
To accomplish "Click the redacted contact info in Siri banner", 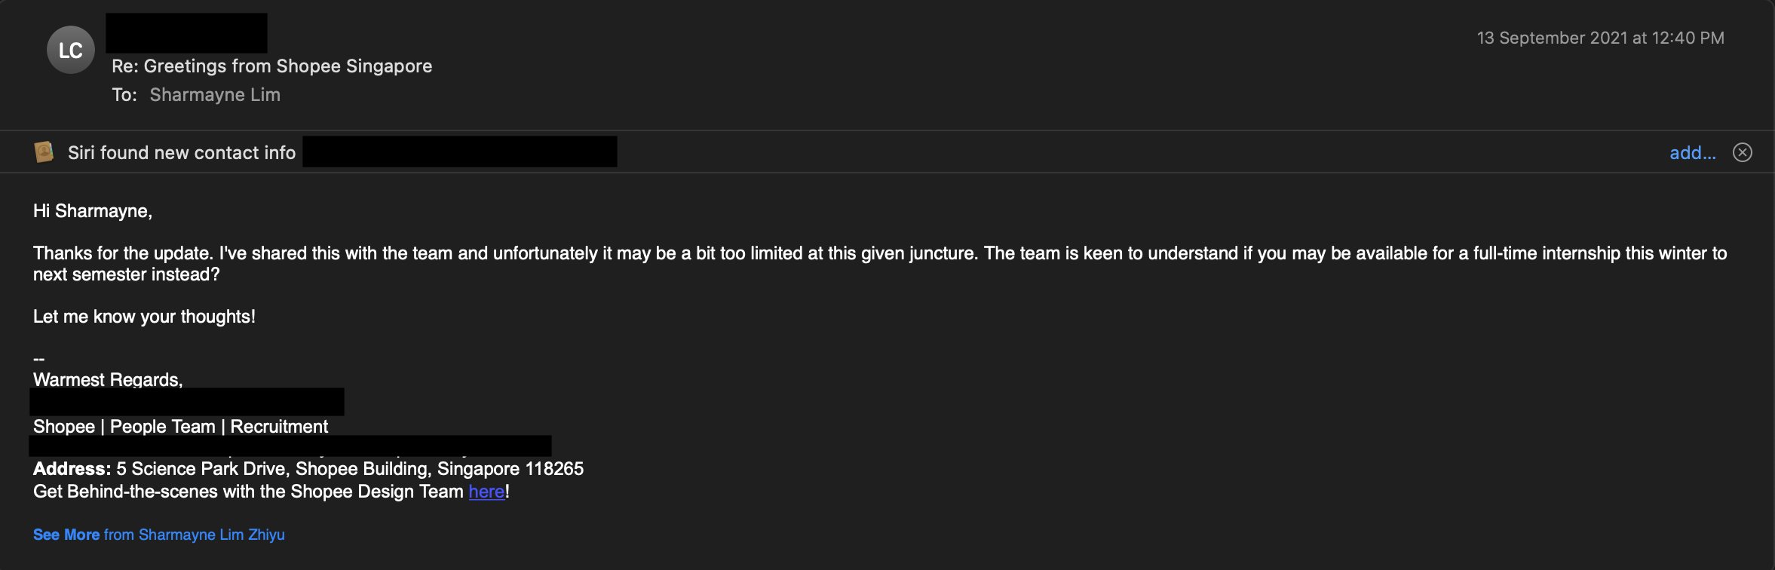I will (x=459, y=152).
